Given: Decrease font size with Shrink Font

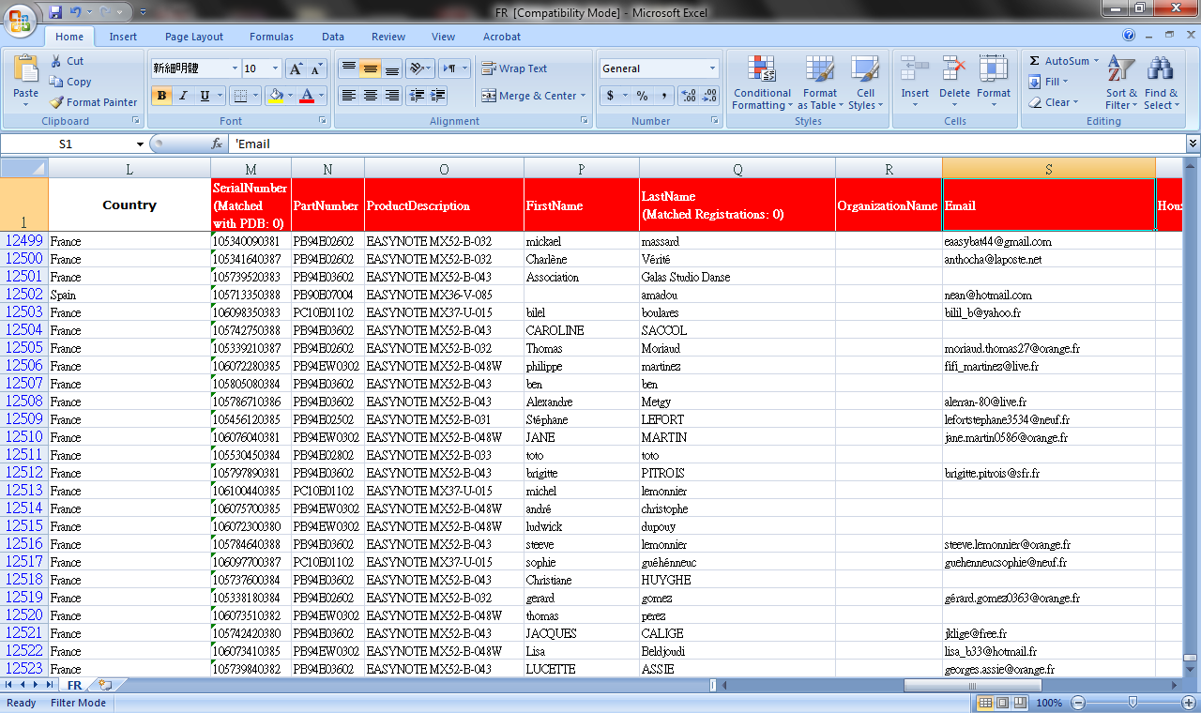Looking at the screenshot, I should 316,68.
